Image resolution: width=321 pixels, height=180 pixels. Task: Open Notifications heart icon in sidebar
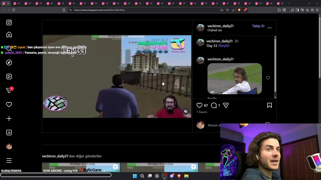pos(9,104)
